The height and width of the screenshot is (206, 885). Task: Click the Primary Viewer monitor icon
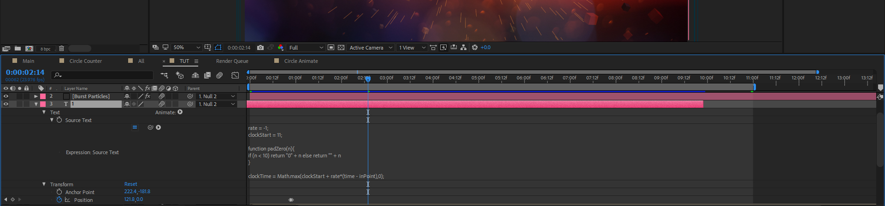pos(165,47)
